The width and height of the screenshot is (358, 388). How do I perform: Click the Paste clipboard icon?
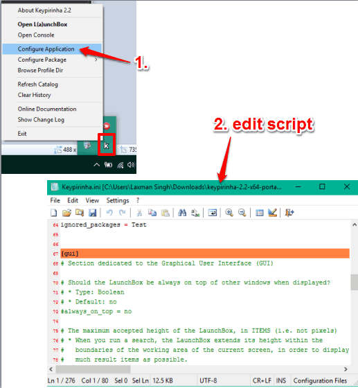coord(165,213)
